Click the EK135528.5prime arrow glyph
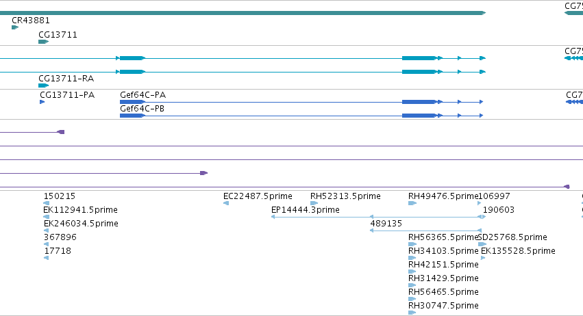The height and width of the screenshot is (316, 583). [483, 258]
